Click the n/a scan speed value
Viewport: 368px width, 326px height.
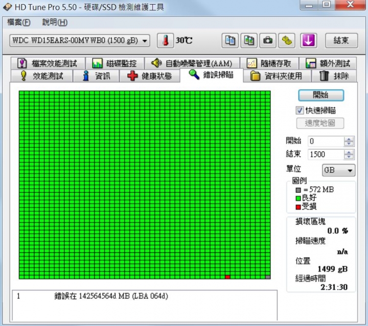[x=342, y=252]
